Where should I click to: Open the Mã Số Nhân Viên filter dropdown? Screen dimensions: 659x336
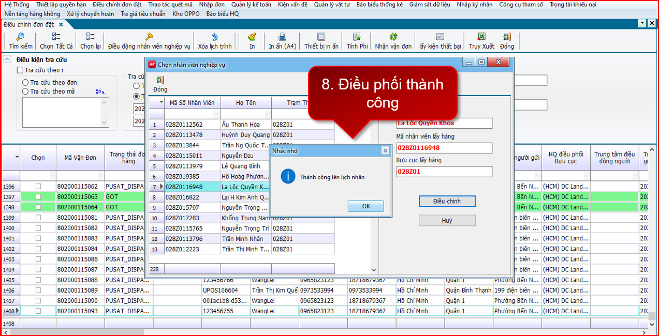217,114
